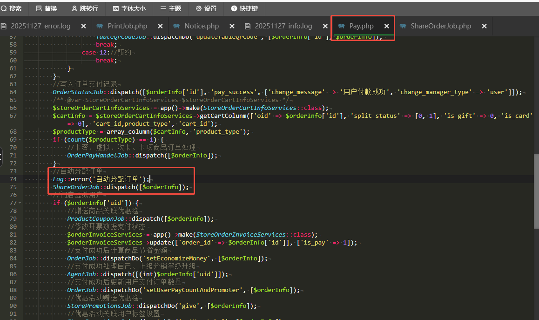539x320 pixels.
Task: Collapse the code fold at line 69
Action: (x=20, y=140)
